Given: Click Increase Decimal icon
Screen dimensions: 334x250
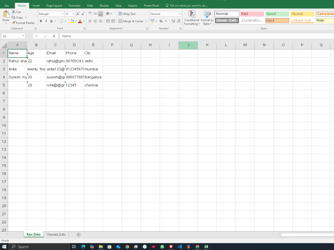Looking at the screenshot, I should (173, 21).
